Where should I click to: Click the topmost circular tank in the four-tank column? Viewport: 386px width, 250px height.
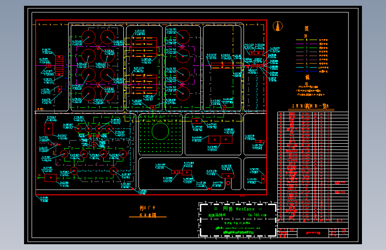183,37
